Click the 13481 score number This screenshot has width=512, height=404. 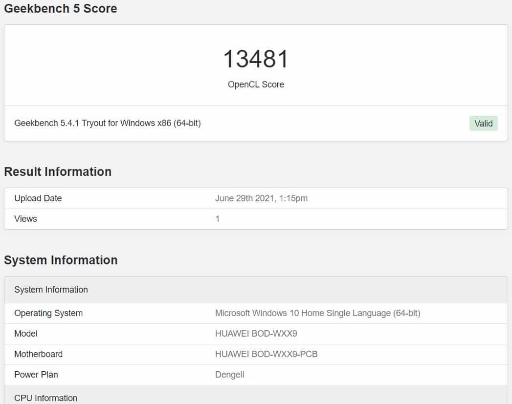pyautogui.click(x=256, y=59)
